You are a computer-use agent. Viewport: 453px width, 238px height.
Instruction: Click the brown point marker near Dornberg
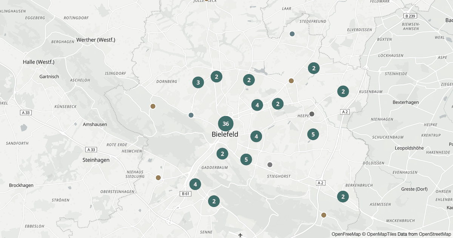[x=153, y=106]
